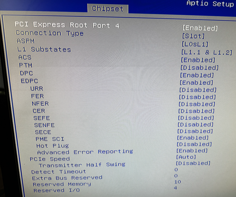Select the Detect Timeout label
This screenshot has width=236, height=197.
tap(59, 172)
